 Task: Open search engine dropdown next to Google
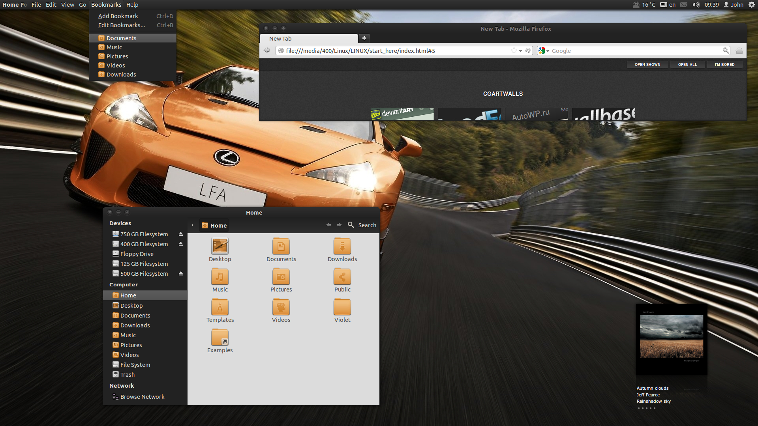[x=548, y=51]
